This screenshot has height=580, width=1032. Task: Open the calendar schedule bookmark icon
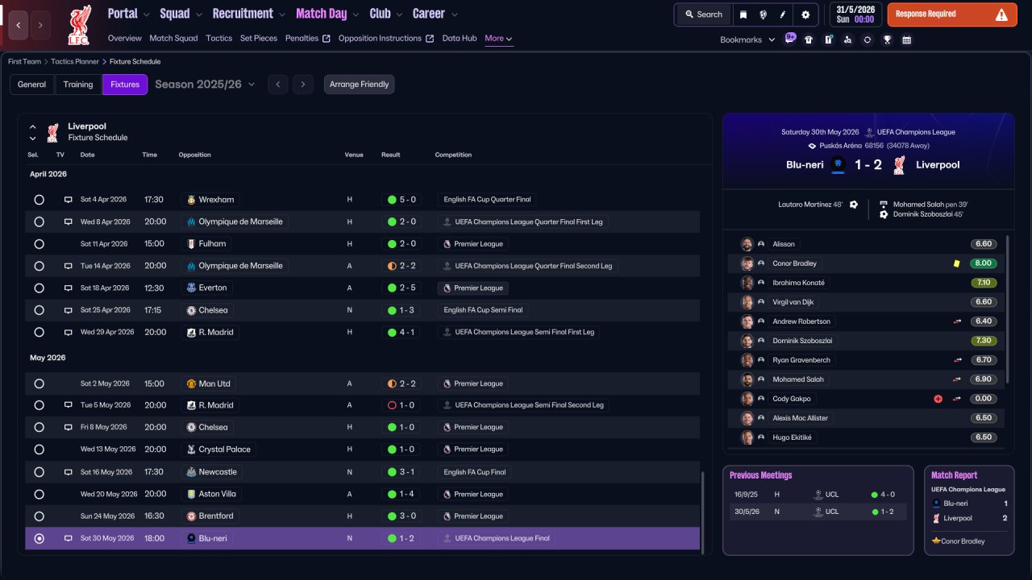click(906, 39)
